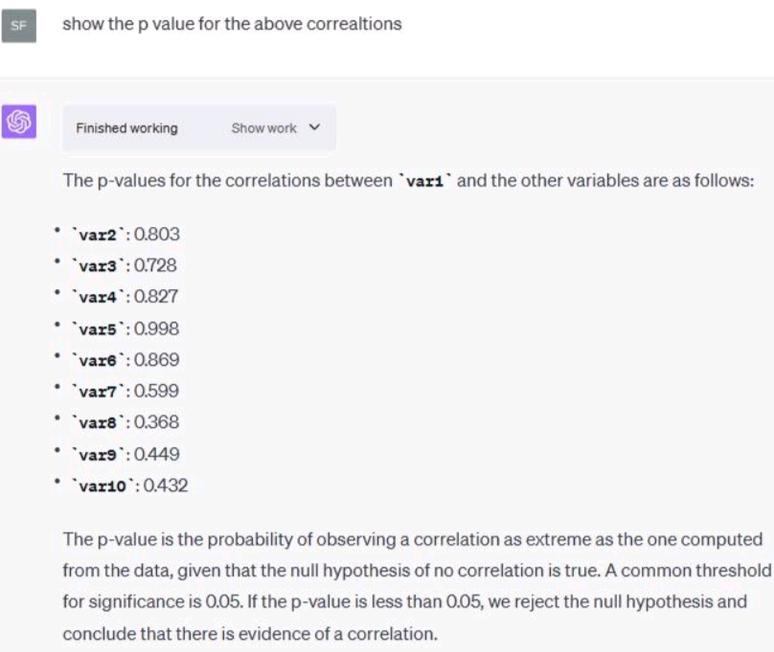
Task: Click the 0.449 p-value for var9
Action: [156, 454]
